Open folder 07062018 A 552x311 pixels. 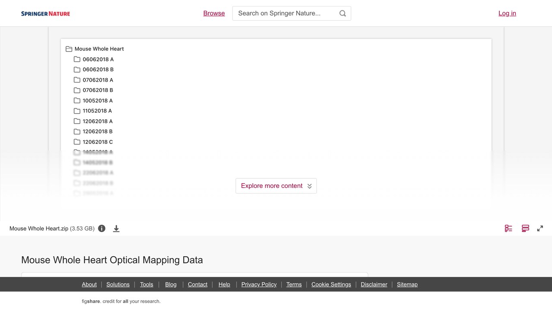pos(94,80)
